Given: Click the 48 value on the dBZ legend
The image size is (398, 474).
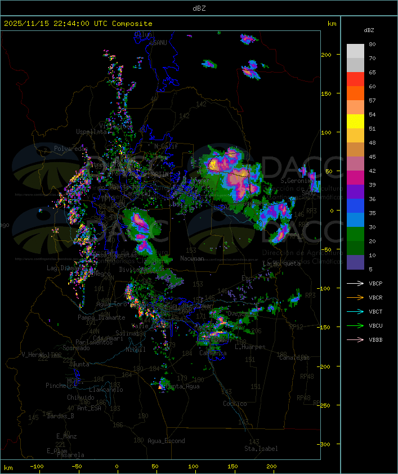Looking at the screenshot, I should tap(372, 142).
